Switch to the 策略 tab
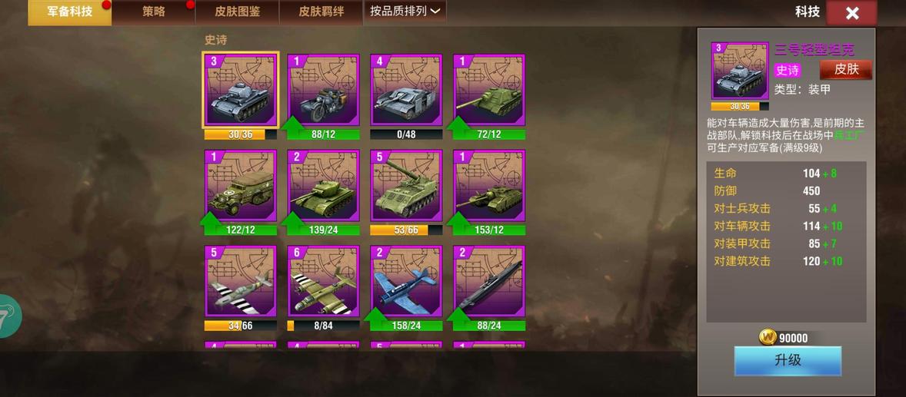 pyautogui.click(x=154, y=12)
